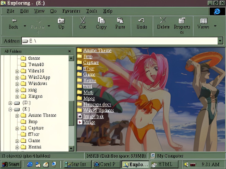Image resolution: width=226 pixels, height=169 pixels.
Task: Open the Views dropdown arrow
Action: (x=215, y=26)
